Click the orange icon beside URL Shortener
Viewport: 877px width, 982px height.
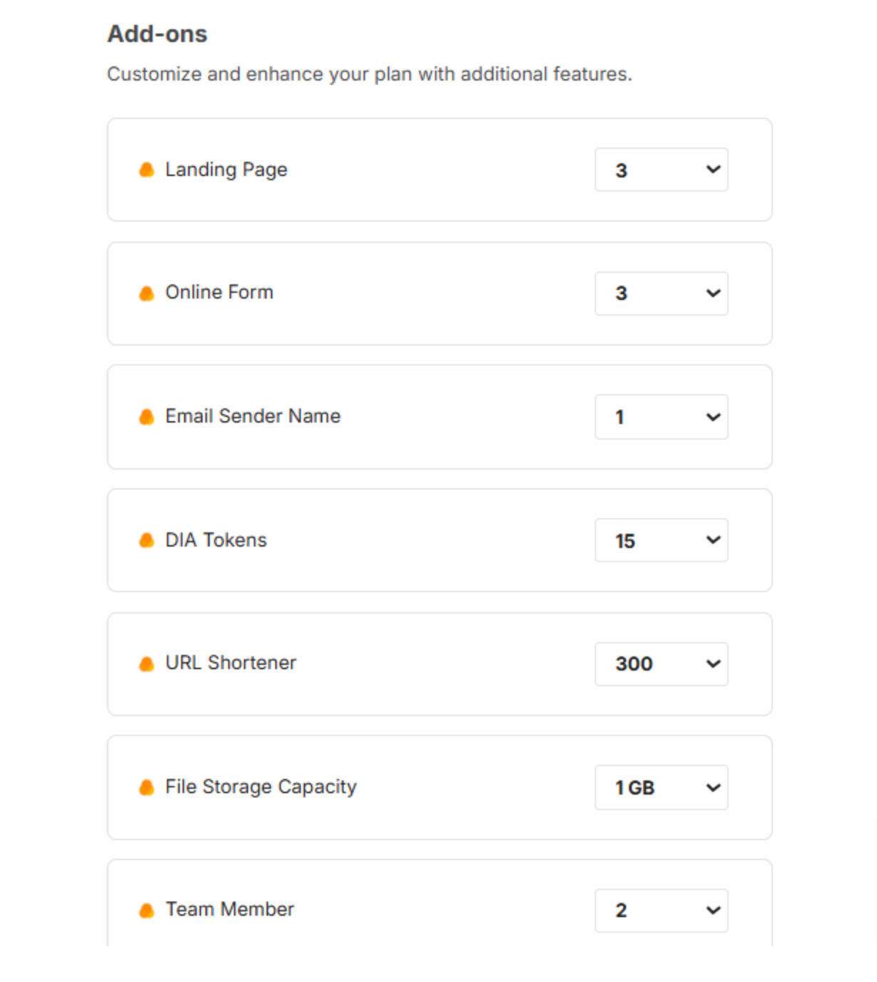147,664
